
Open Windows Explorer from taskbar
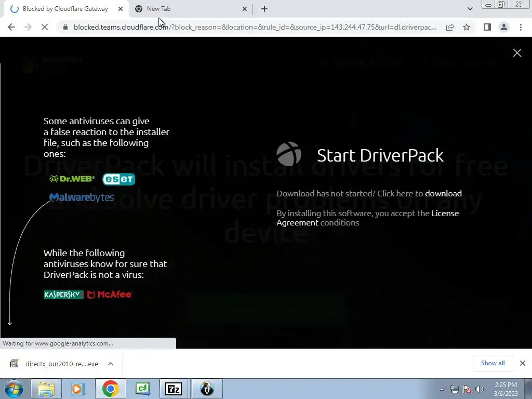tap(46, 389)
